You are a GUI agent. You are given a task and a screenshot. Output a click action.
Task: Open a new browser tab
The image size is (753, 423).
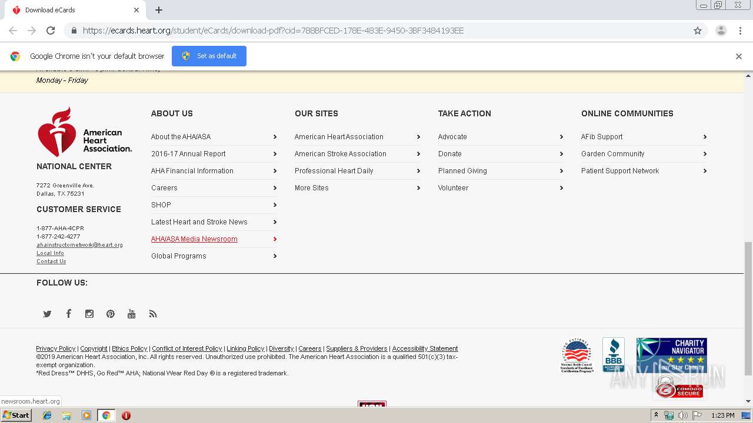coord(159,10)
